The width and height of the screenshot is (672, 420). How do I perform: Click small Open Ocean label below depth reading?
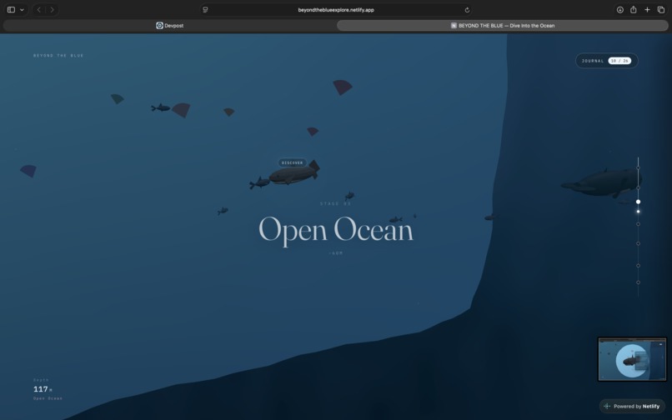(48, 398)
